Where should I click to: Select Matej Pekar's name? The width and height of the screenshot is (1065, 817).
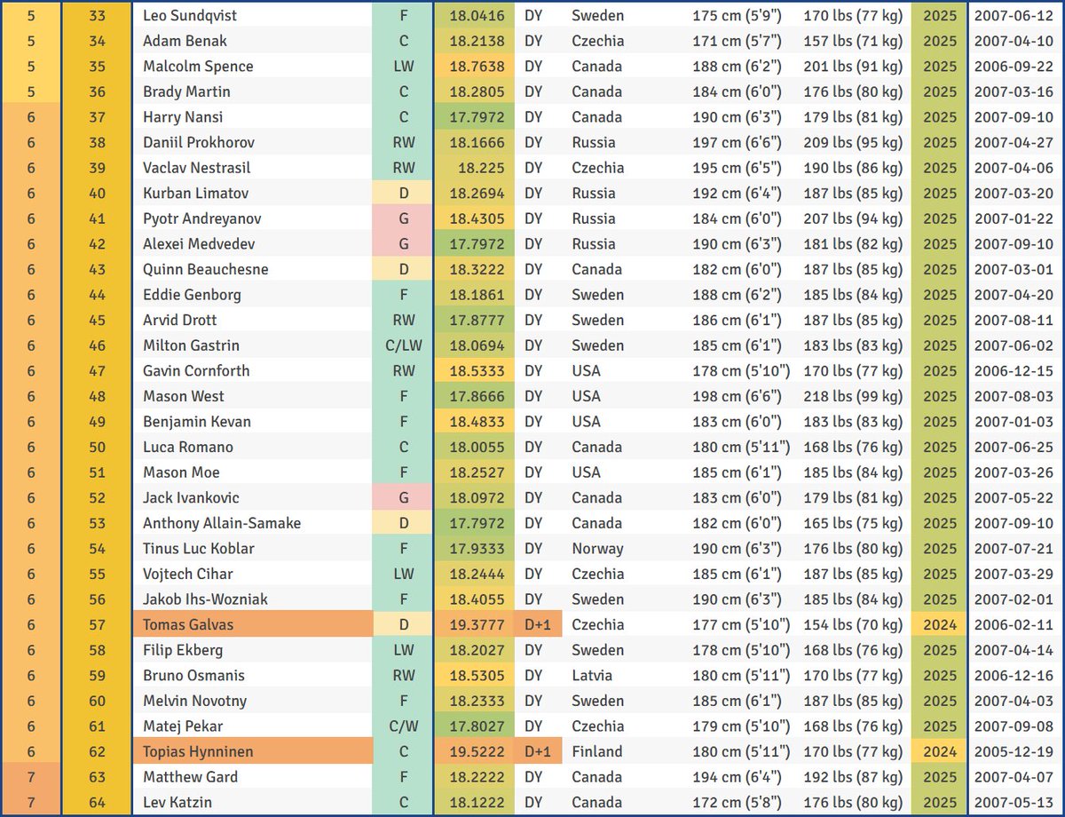(252, 726)
